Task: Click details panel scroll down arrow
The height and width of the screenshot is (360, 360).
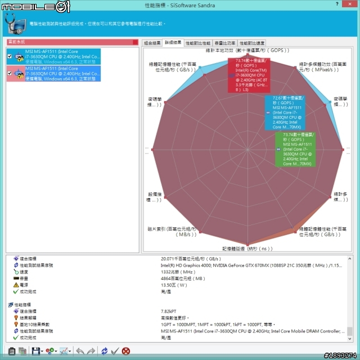Action: (349, 339)
